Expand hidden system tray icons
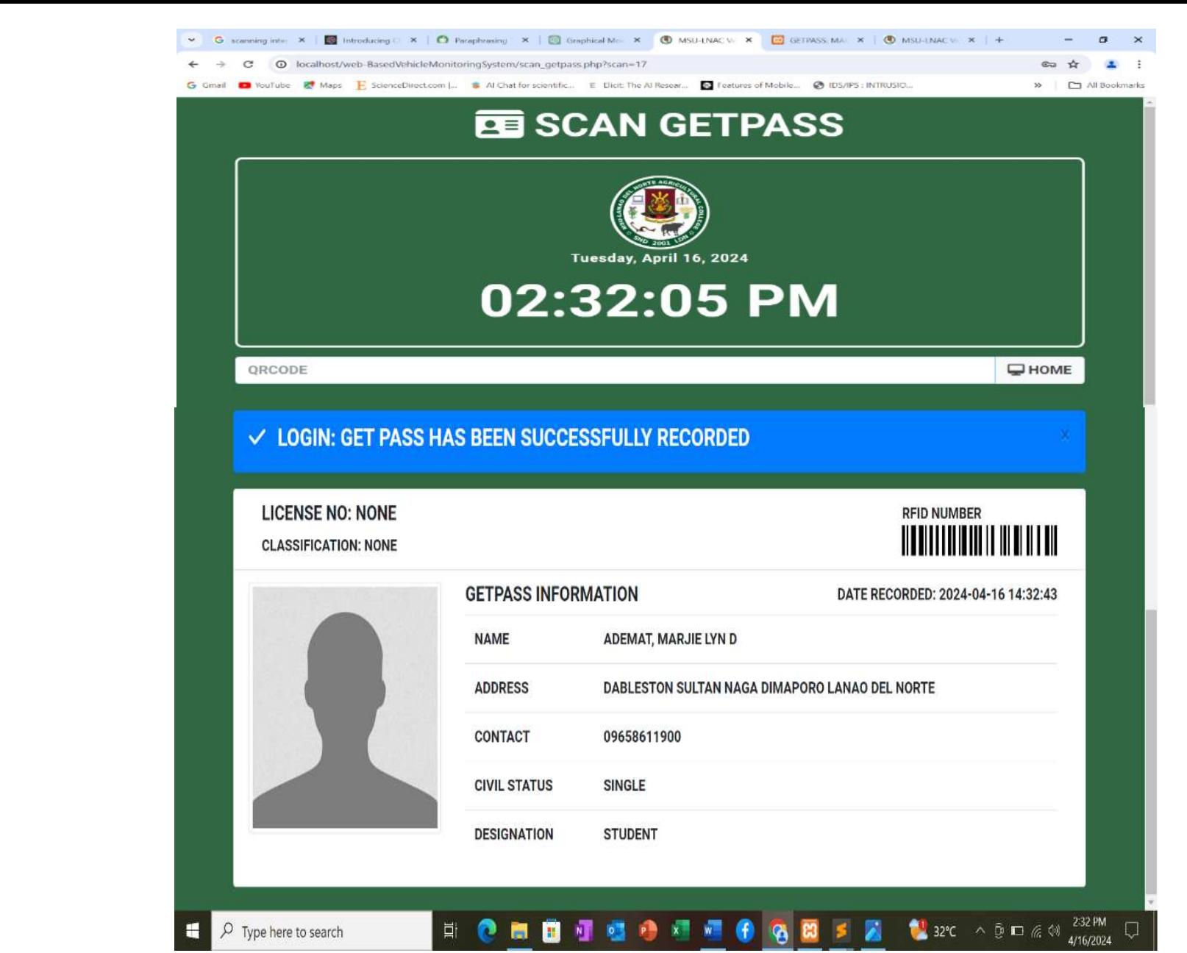Image resolution: width=1187 pixels, height=953 pixels. (x=980, y=931)
